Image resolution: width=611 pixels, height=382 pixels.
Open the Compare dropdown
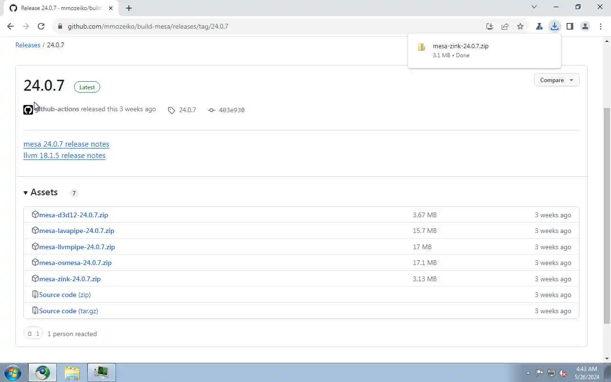pos(557,80)
